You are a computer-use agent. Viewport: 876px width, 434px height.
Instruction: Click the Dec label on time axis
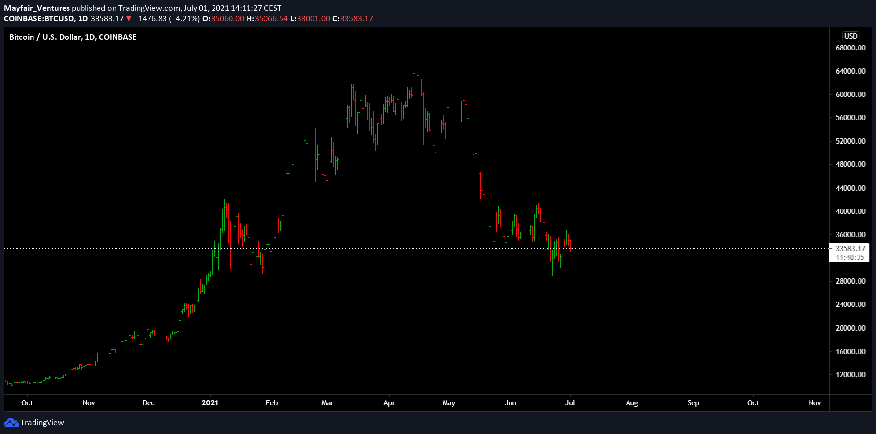tap(149, 403)
